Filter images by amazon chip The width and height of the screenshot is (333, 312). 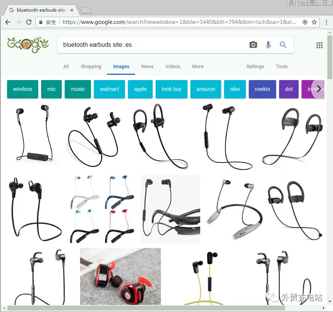(x=205, y=89)
